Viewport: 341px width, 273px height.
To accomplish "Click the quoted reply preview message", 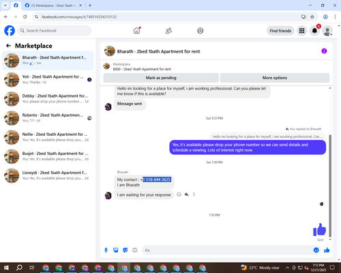I will point(267,136).
